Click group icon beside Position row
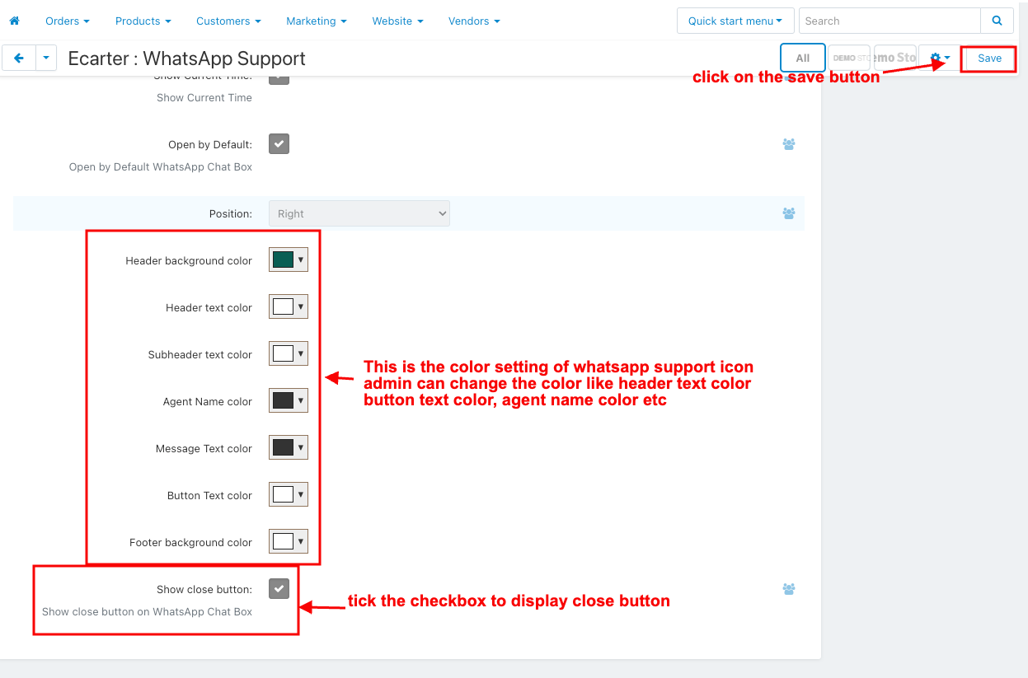 (x=789, y=213)
